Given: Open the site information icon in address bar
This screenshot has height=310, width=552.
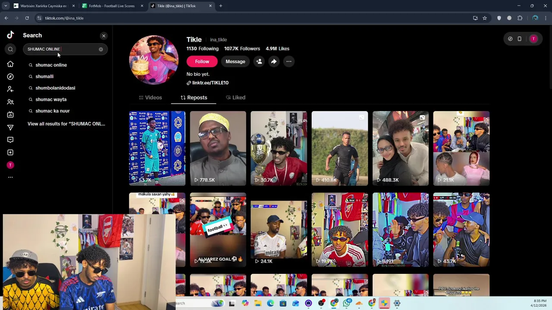Looking at the screenshot, I should pyautogui.click(x=39, y=18).
